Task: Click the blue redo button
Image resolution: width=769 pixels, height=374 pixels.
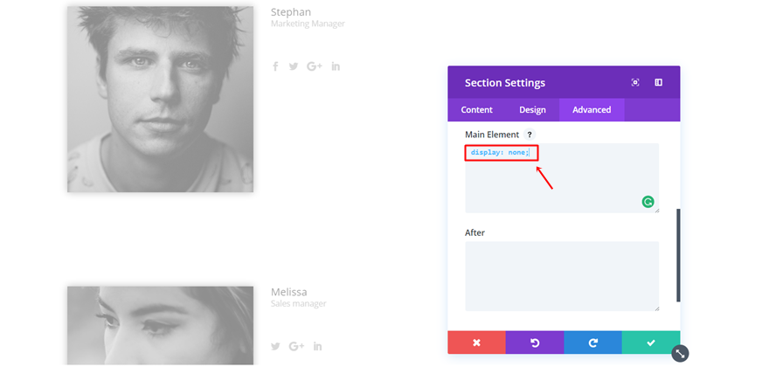Action: click(x=592, y=343)
